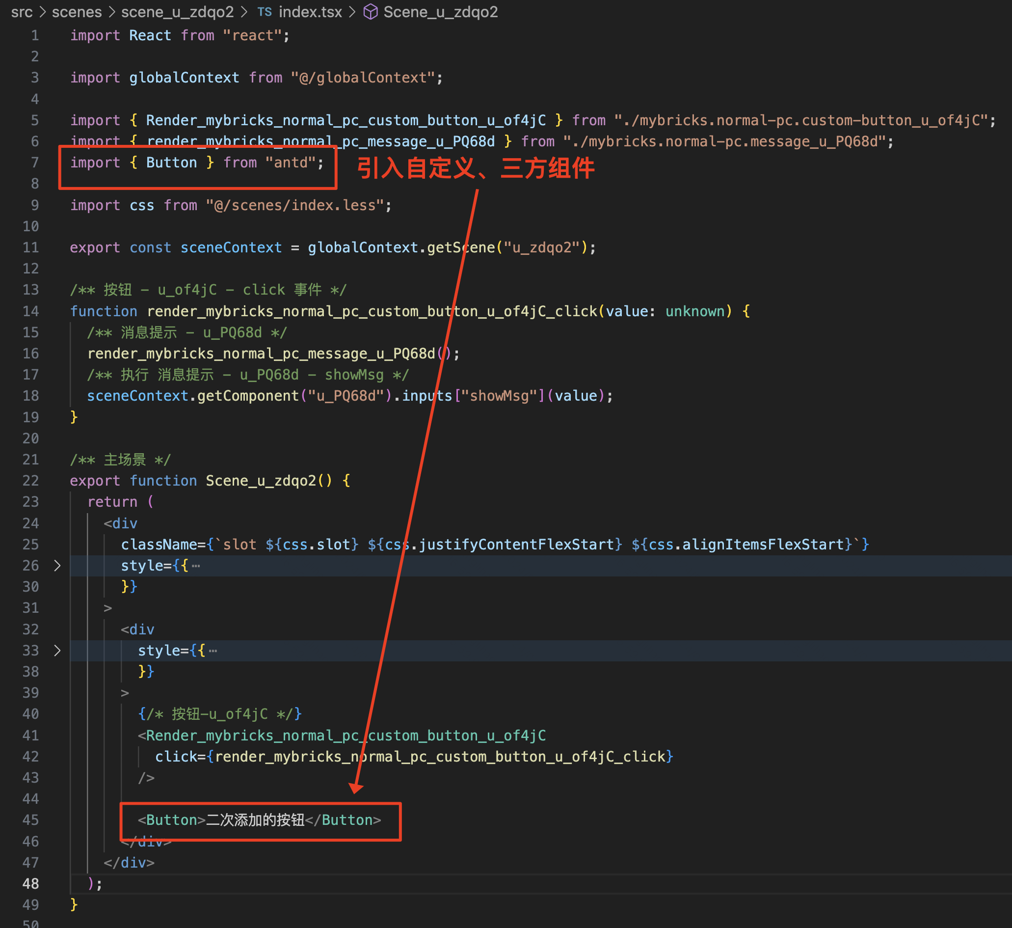Click the 'scenes' breadcrumb segment
The image size is (1012, 928).
[x=77, y=12]
